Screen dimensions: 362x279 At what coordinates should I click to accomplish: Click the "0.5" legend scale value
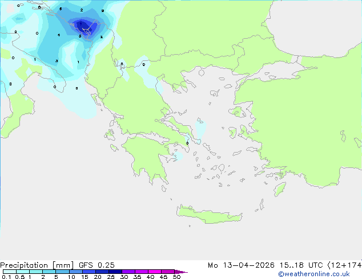click(19, 277)
